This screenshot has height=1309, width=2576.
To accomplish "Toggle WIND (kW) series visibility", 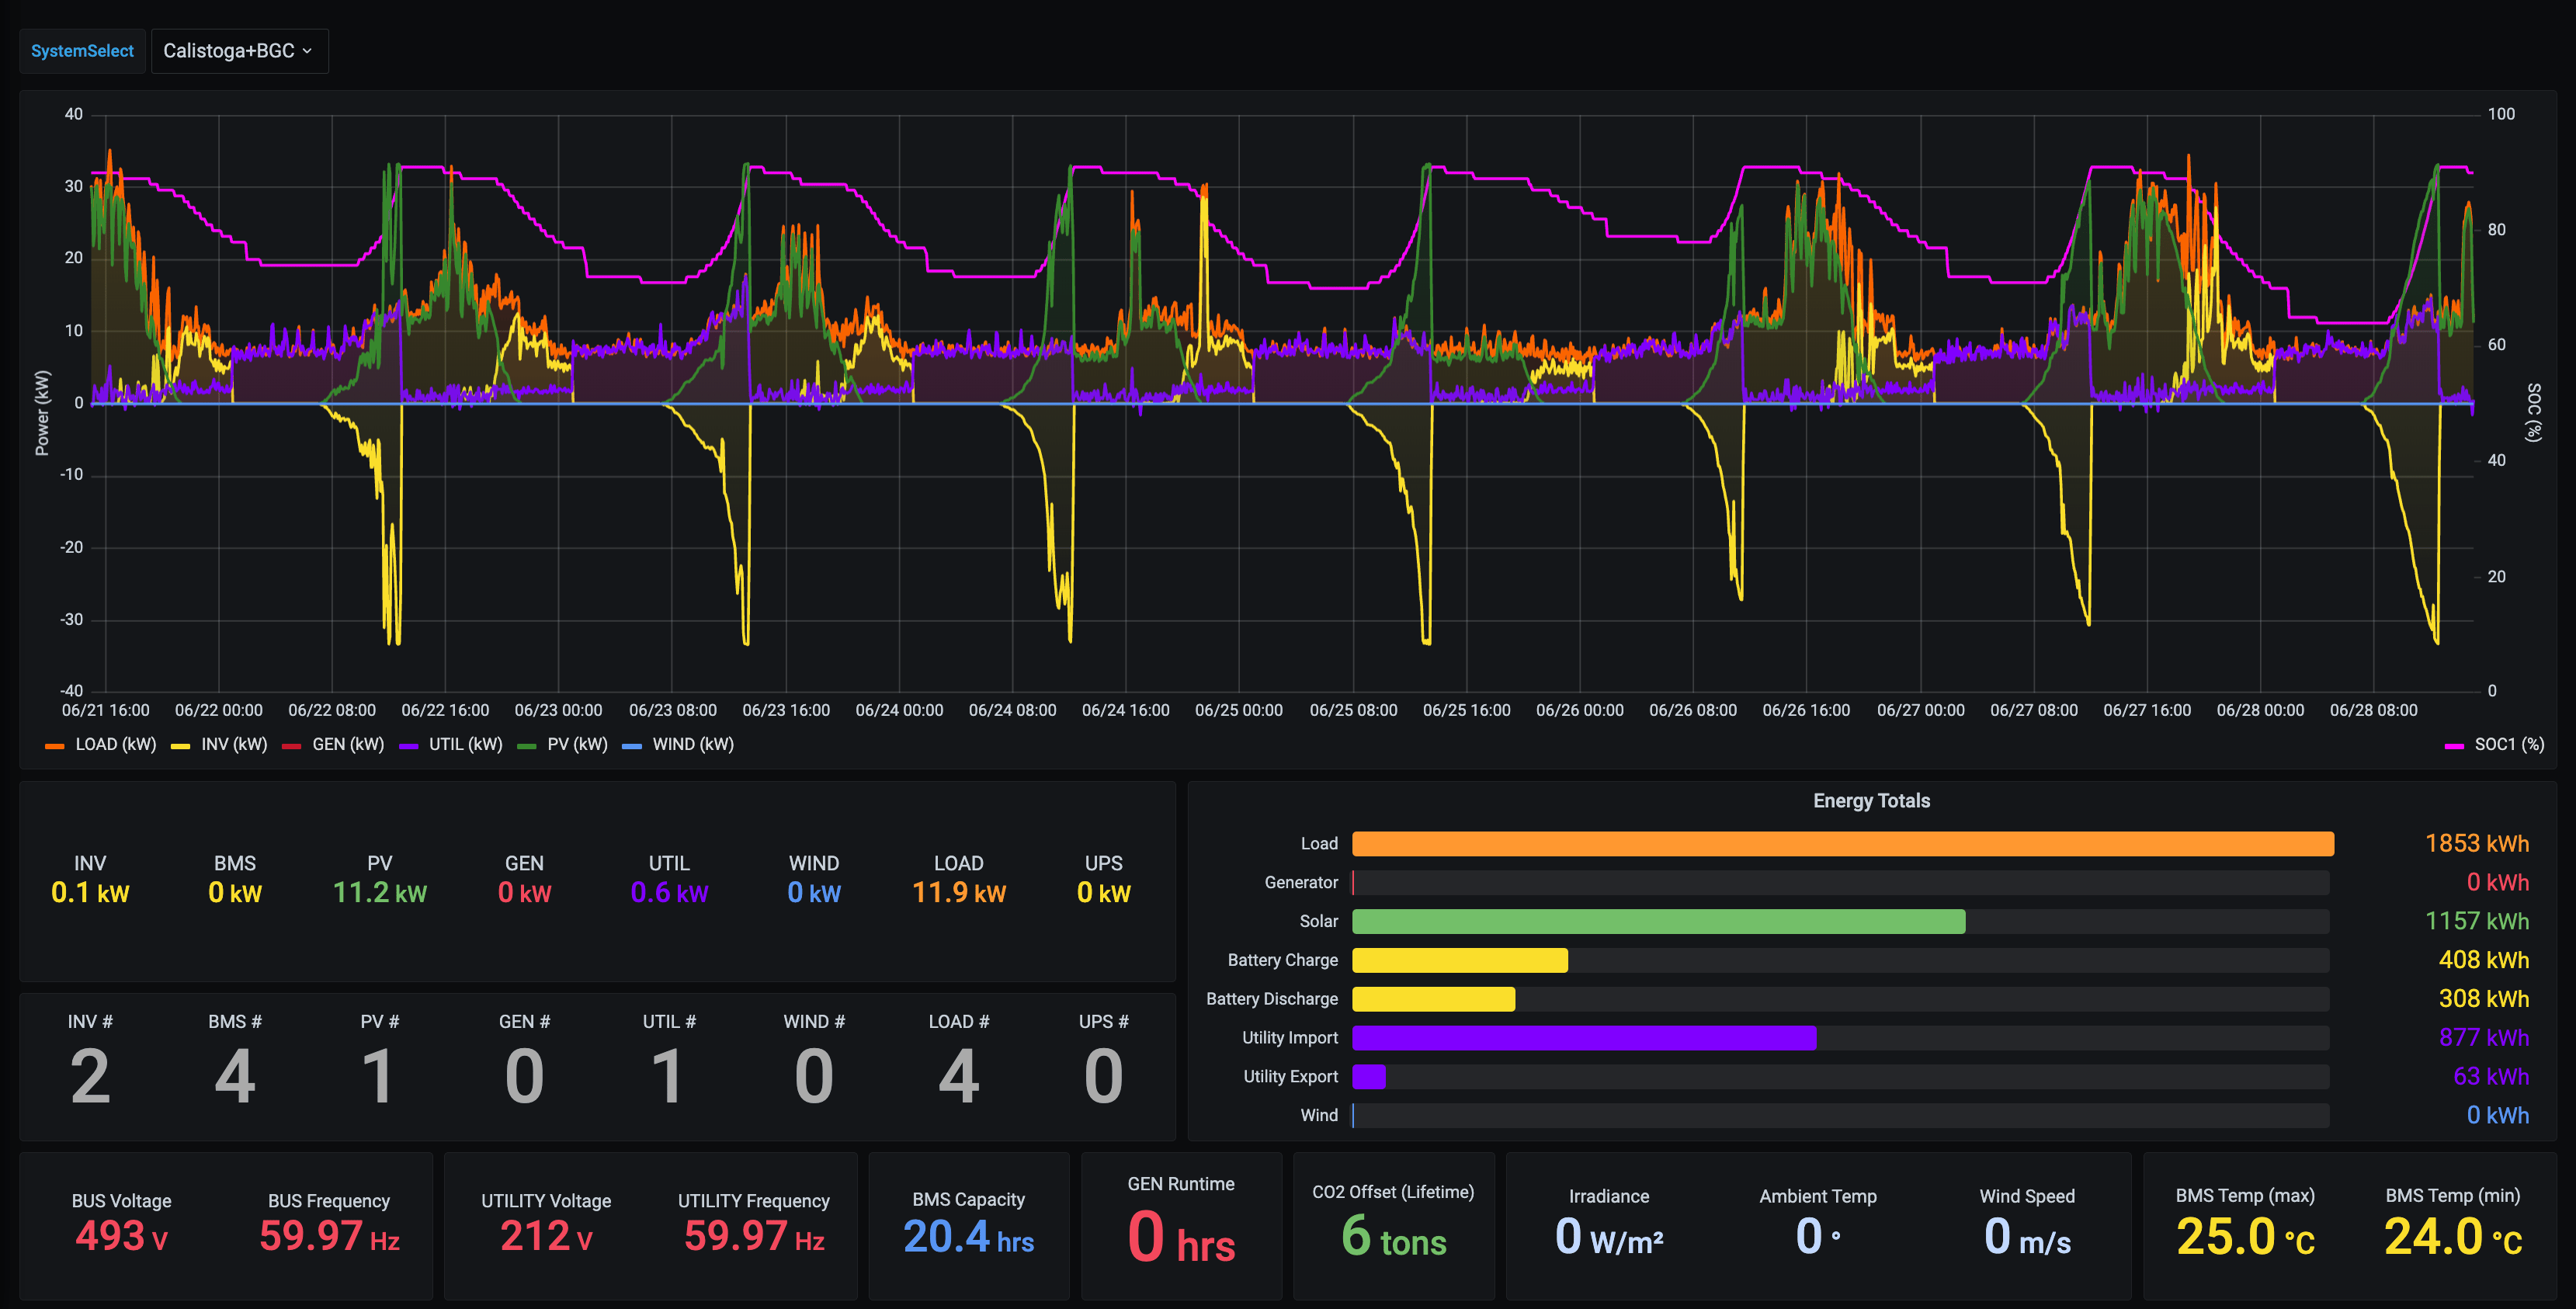I will 692,744.
